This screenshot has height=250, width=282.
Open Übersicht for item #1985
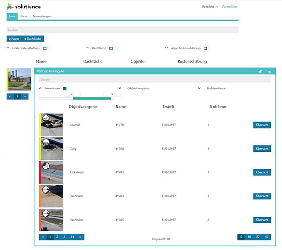click(x=262, y=220)
